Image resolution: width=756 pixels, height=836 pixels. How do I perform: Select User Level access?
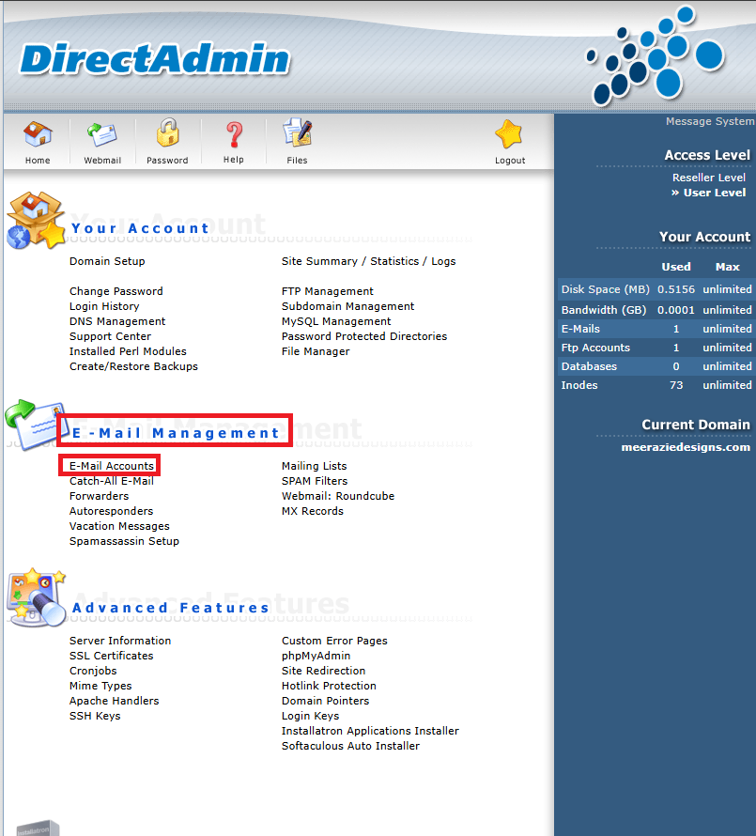pos(715,193)
